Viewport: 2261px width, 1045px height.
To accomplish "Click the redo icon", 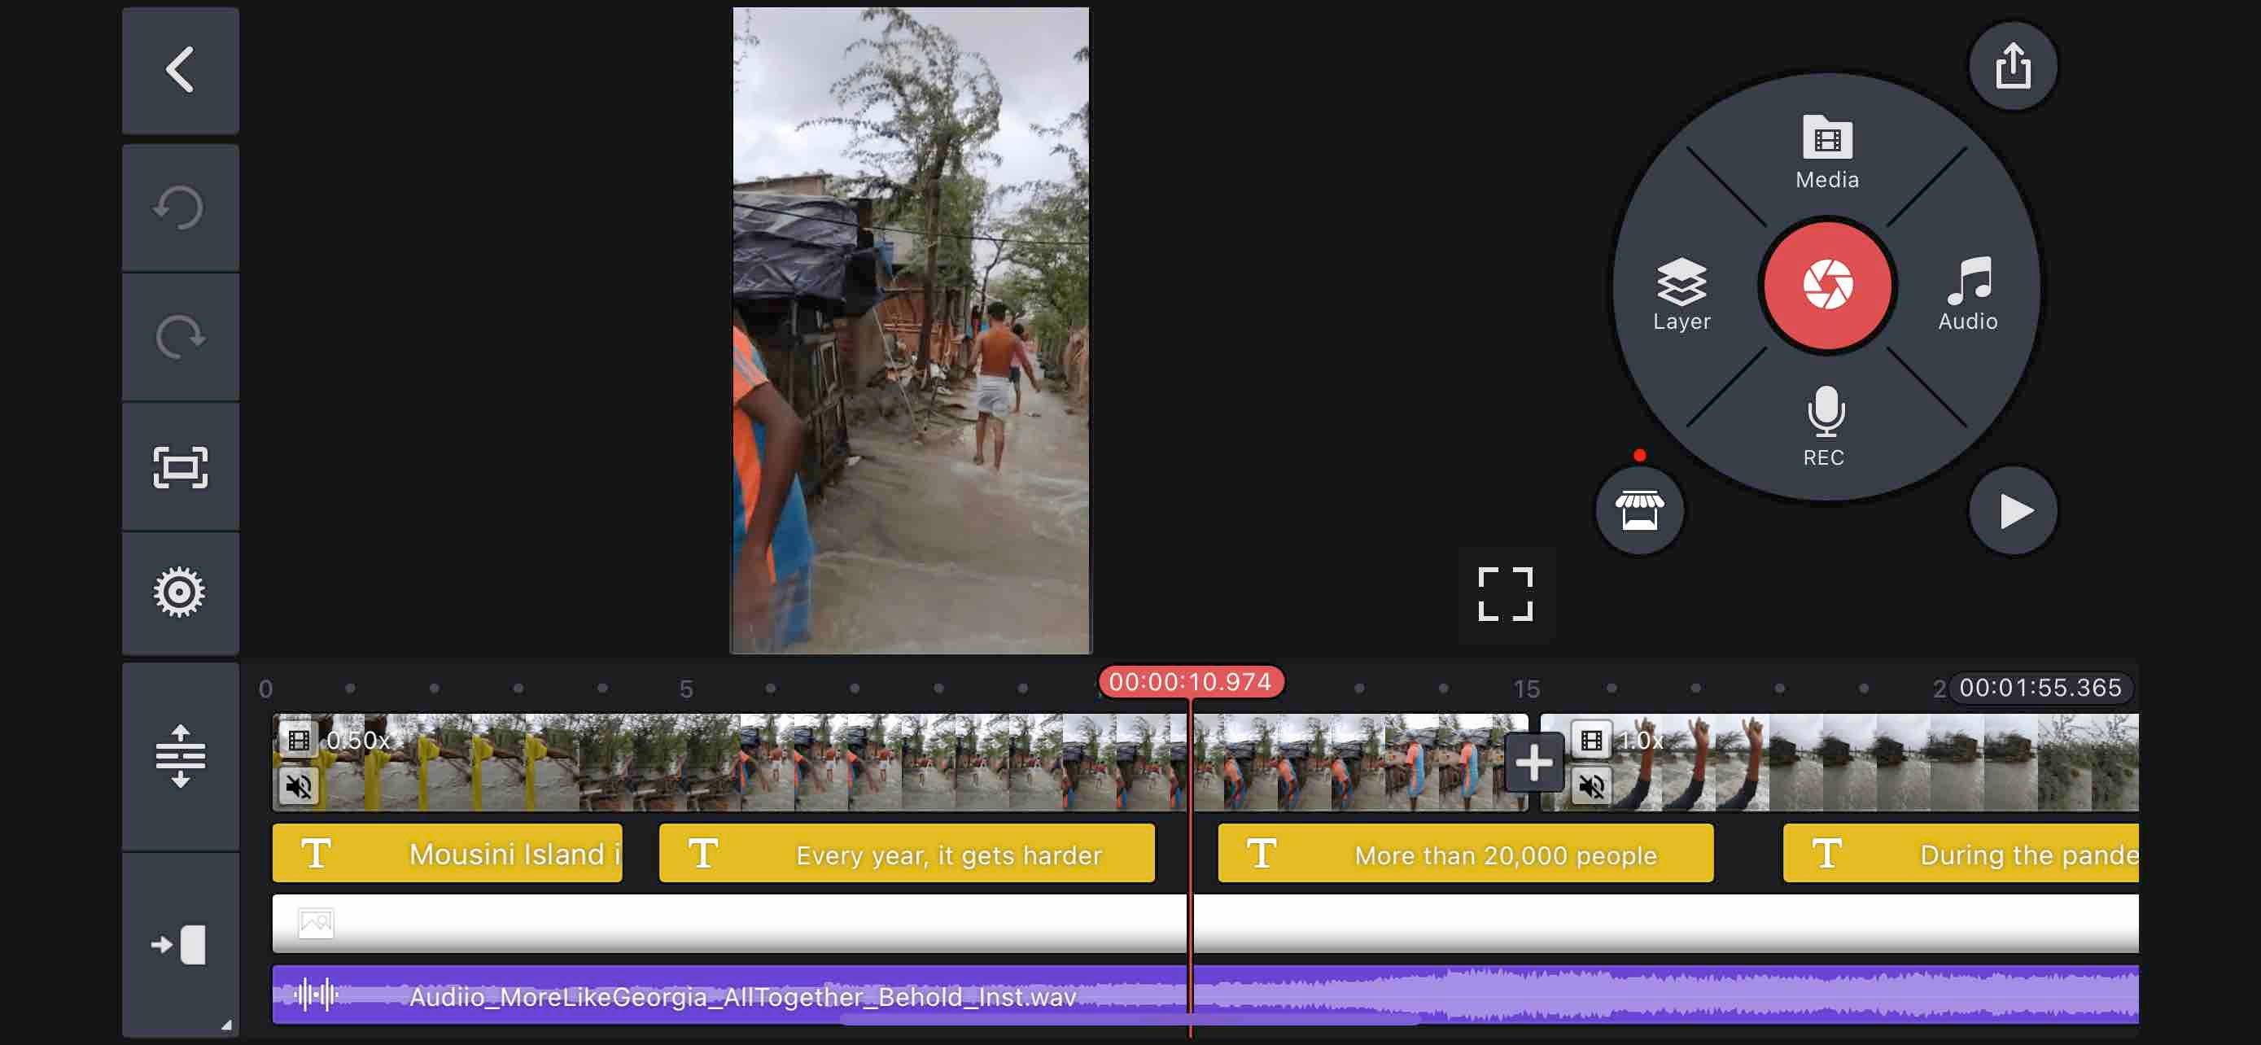I will pos(180,337).
